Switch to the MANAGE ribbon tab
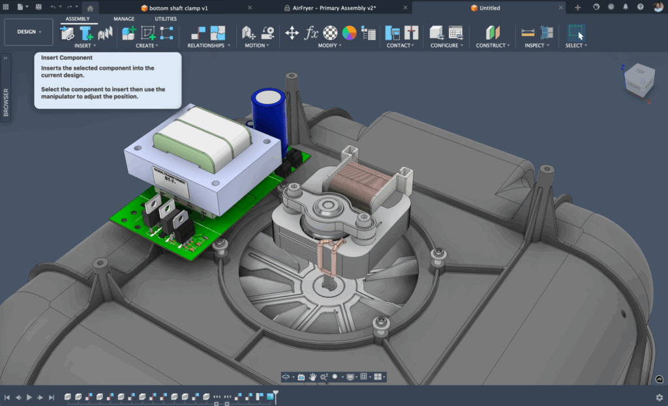This screenshot has height=406, width=668. point(124,19)
